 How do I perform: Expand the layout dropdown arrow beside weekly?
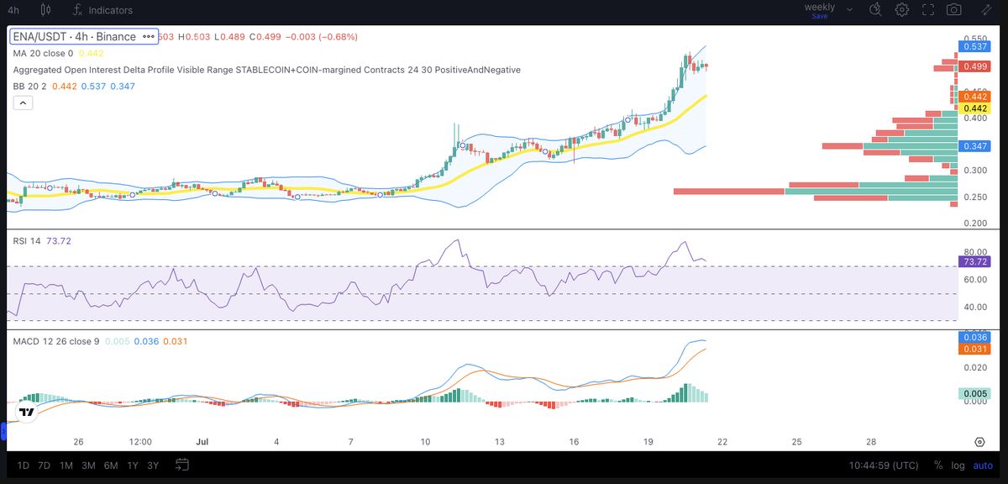[x=850, y=10]
